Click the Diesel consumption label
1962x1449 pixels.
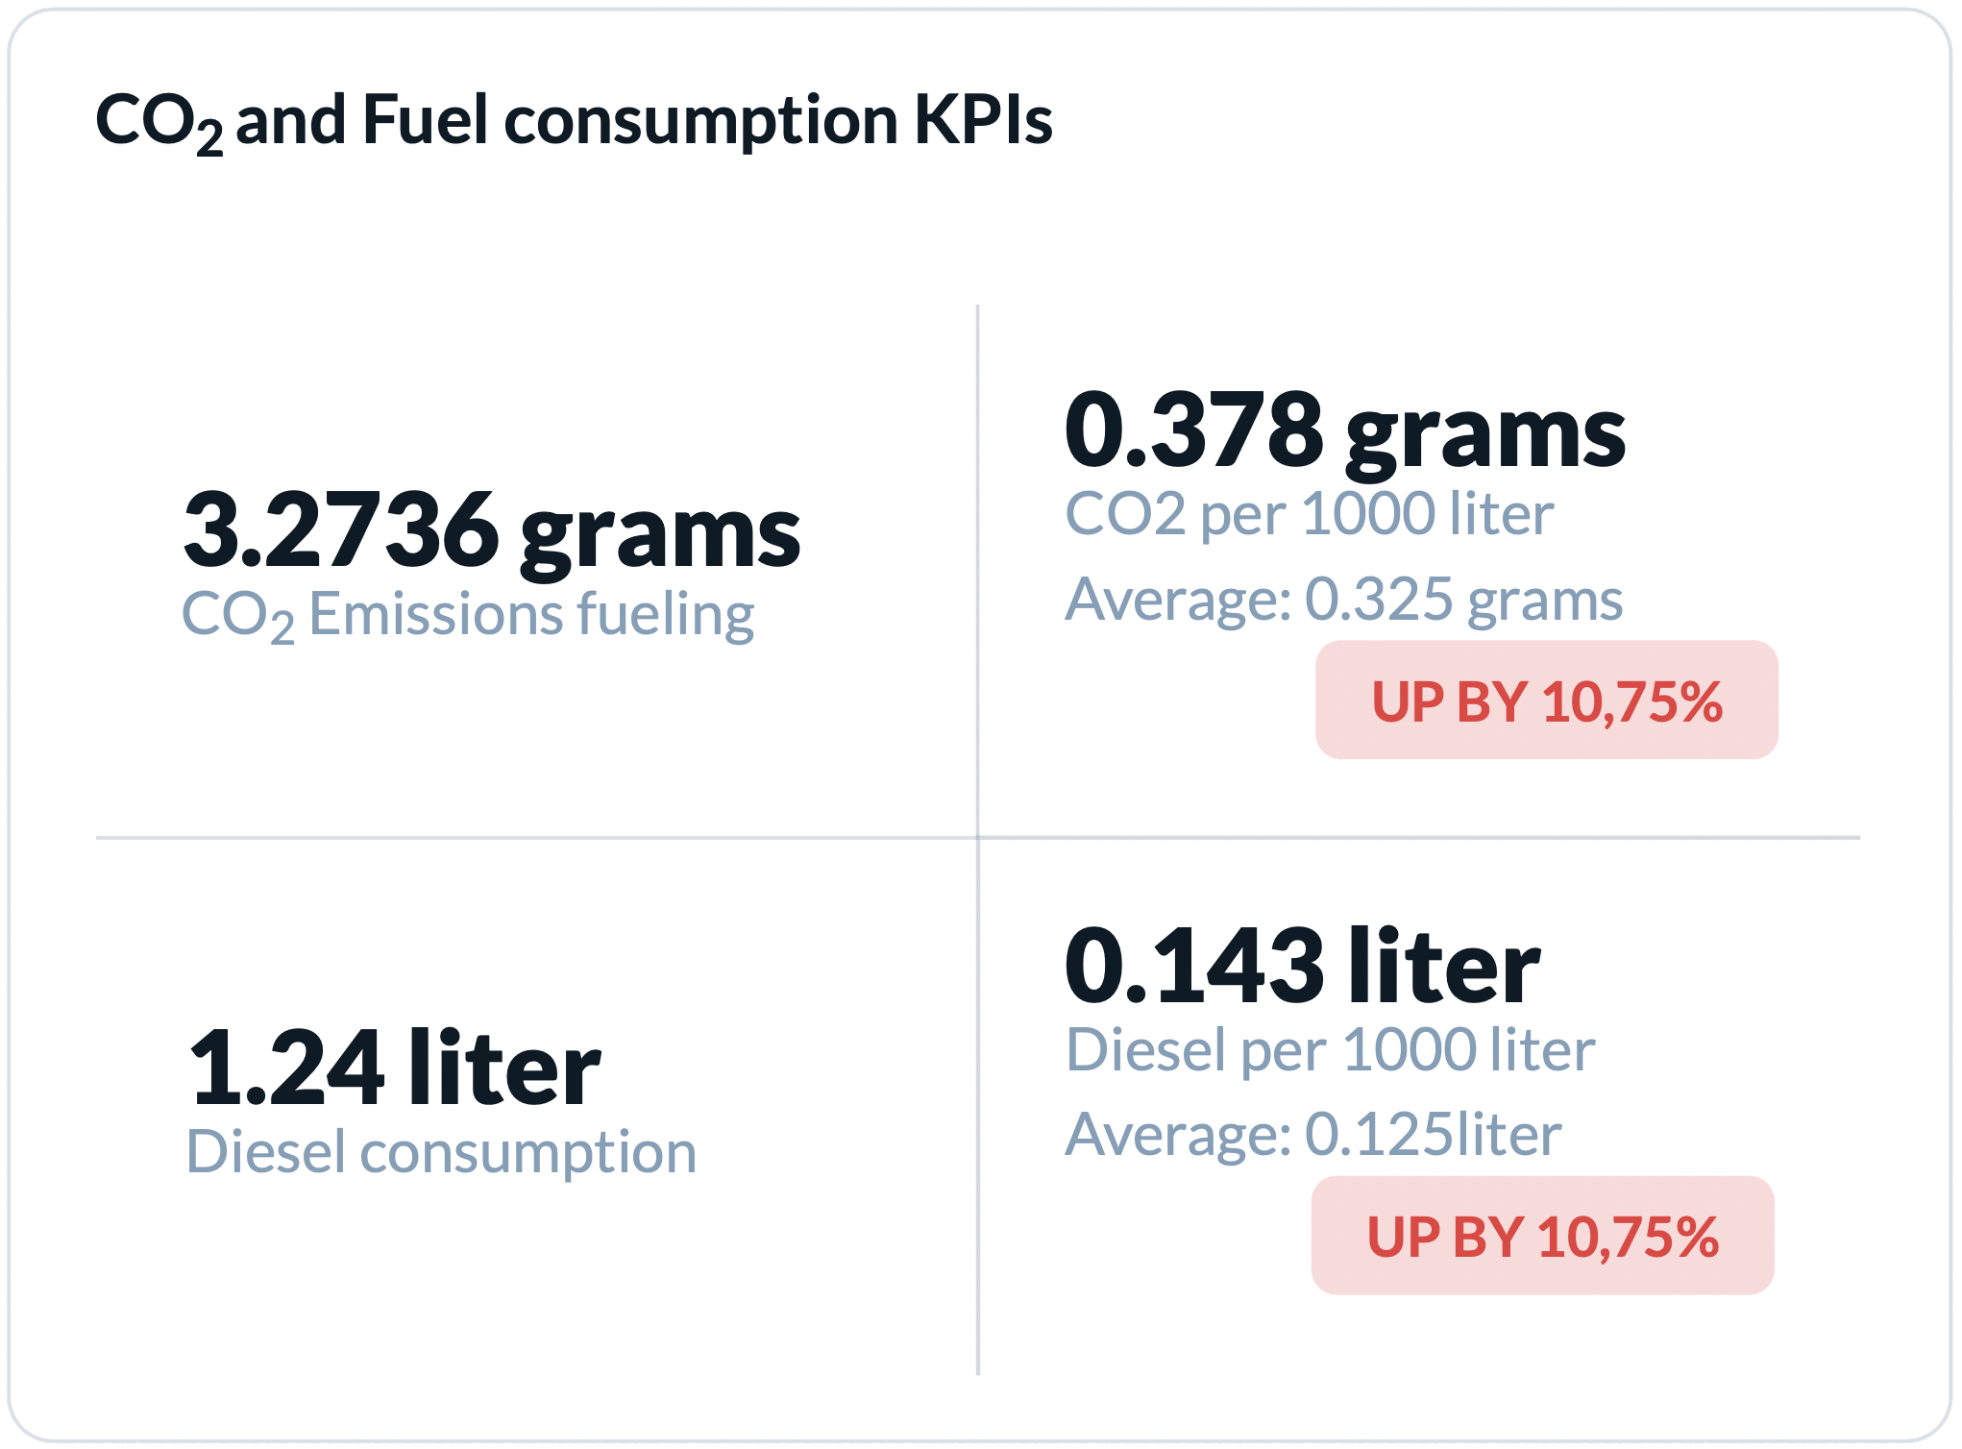click(441, 1152)
